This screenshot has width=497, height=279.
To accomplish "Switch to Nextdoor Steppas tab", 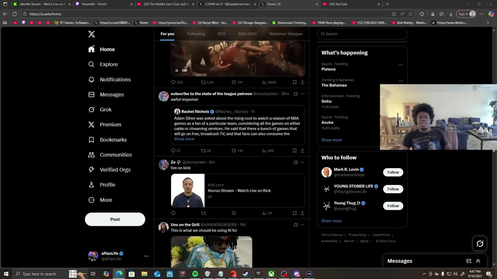I will pyautogui.click(x=286, y=34).
